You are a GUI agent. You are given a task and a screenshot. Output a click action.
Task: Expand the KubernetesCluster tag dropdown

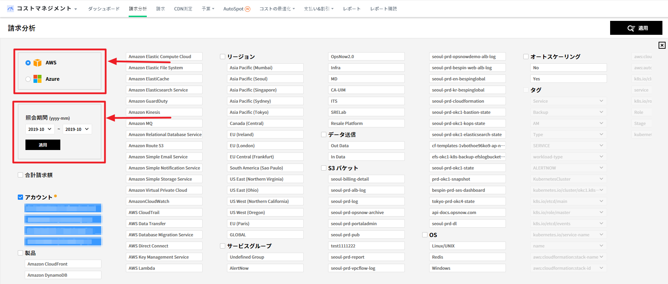pyautogui.click(x=568, y=179)
